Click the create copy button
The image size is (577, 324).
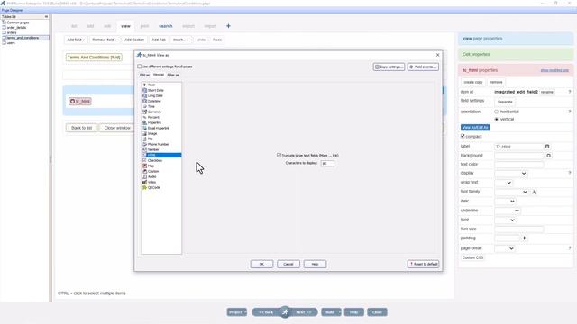472,82
